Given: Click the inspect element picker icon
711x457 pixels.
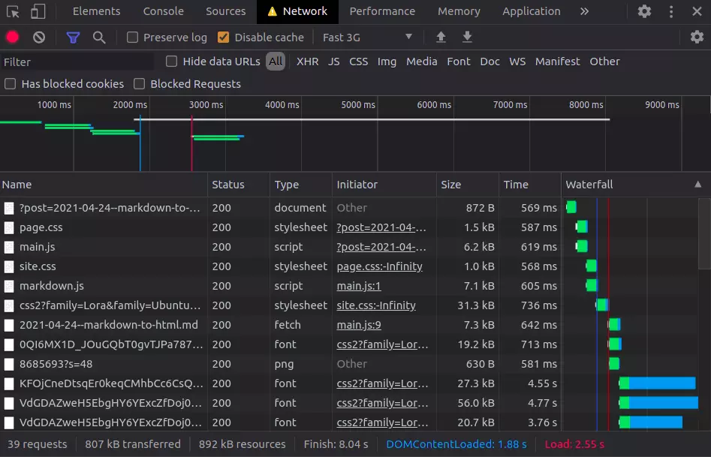Looking at the screenshot, I should pyautogui.click(x=13, y=11).
